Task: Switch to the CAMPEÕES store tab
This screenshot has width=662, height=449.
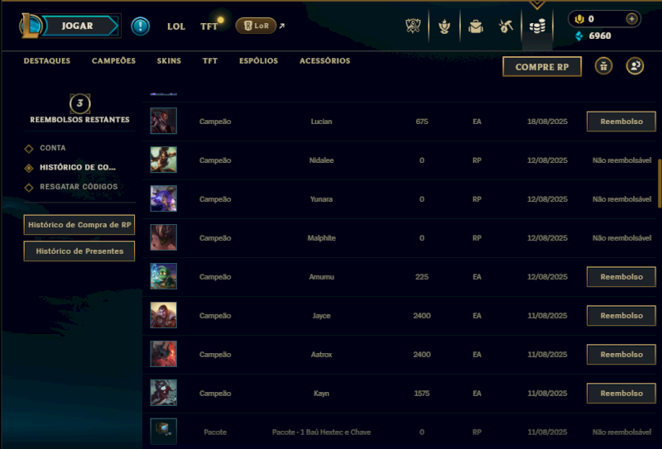Action: point(113,60)
